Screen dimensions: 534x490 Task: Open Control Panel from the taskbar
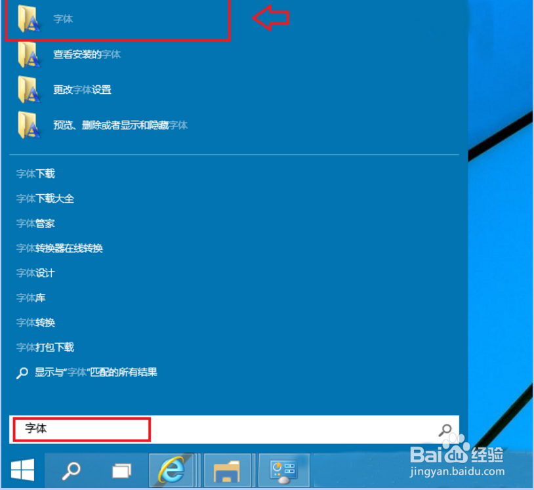[x=283, y=470]
